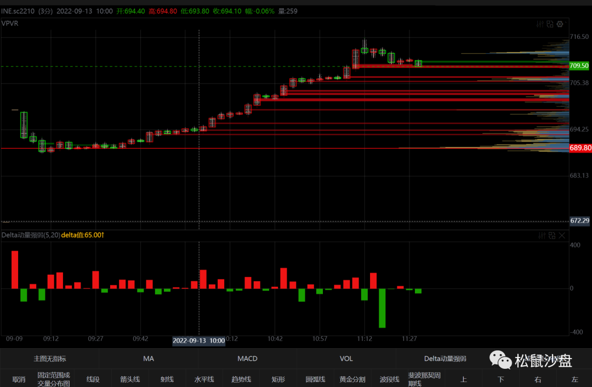The image size is (592, 387).
Task: Click the 709.50 green price tag
Action: pyautogui.click(x=579, y=66)
